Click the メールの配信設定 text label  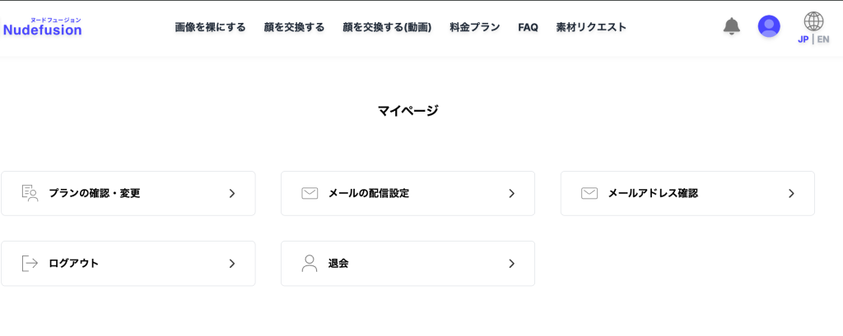tap(369, 193)
